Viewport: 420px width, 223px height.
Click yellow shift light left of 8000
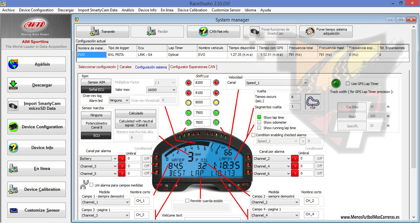click(188, 102)
